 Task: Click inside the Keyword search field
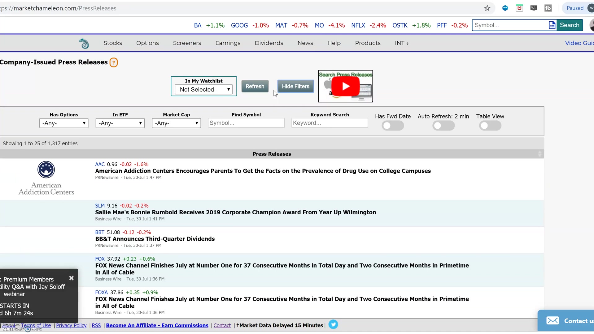[x=329, y=123]
